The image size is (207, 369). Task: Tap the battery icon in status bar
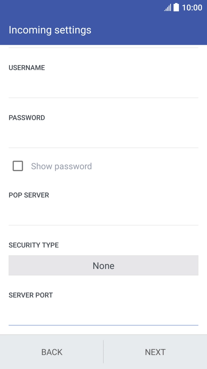[176, 7]
